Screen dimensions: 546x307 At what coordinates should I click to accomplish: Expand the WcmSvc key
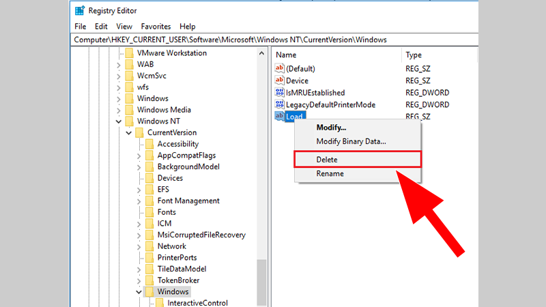tap(119, 76)
